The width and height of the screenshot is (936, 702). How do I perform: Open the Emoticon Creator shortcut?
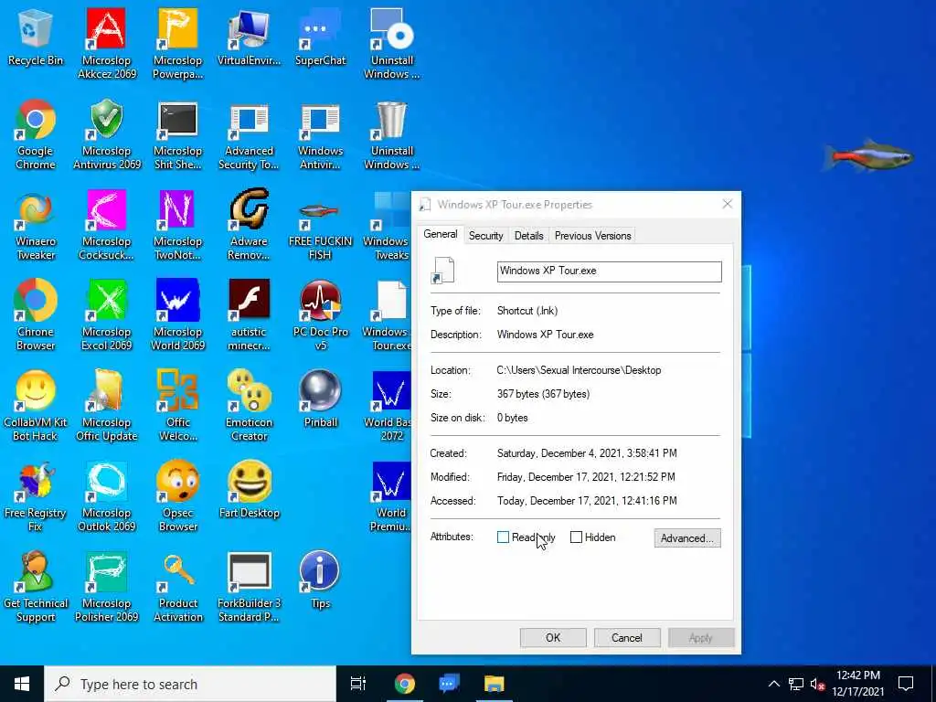pos(249,407)
